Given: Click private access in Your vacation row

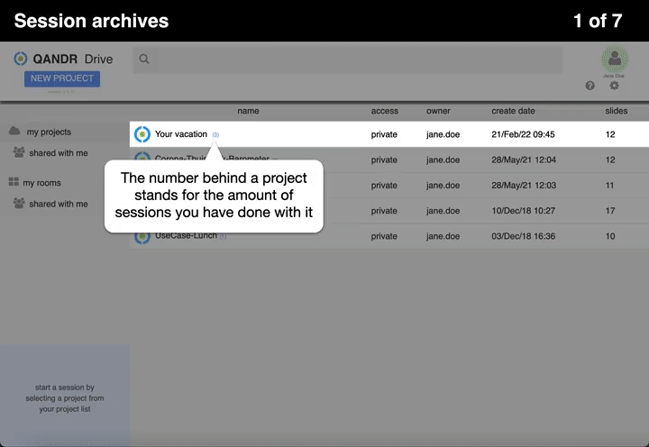Looking at the screenshot, I should click(384, 134).
